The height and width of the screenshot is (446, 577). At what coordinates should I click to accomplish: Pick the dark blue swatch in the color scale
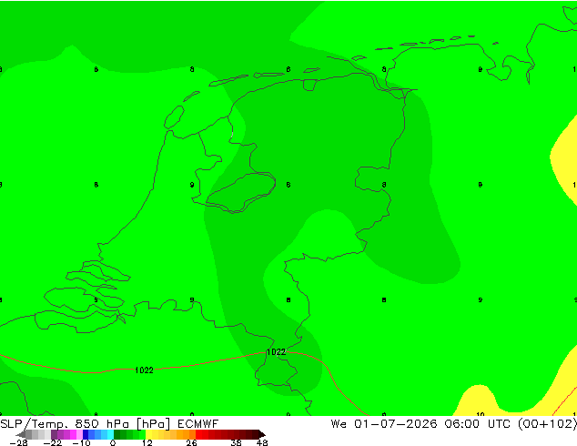tap(86, 434)
